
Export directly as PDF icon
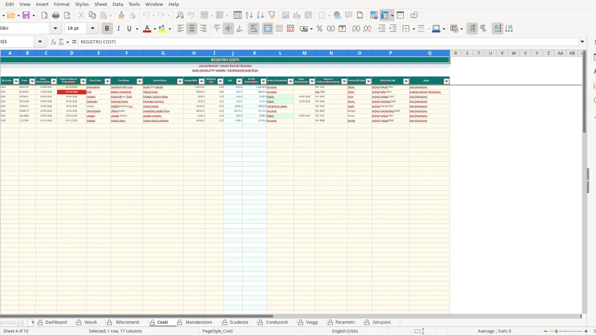[x=44, y=15]
